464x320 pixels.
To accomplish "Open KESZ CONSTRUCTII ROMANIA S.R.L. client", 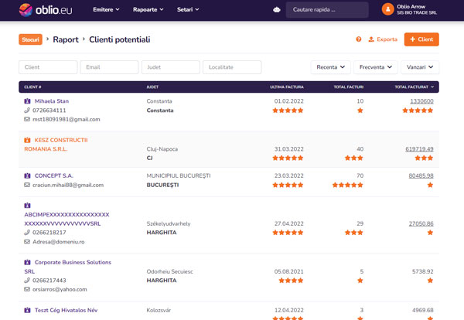I will coord(56,145).
